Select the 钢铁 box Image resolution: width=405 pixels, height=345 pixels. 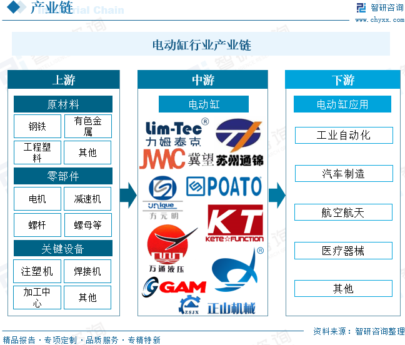tap(37, 126)
